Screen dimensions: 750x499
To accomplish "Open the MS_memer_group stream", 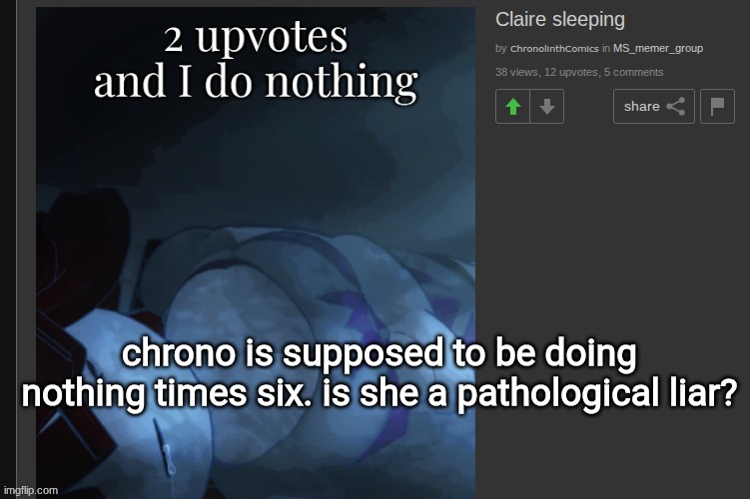I will (658, 48).
